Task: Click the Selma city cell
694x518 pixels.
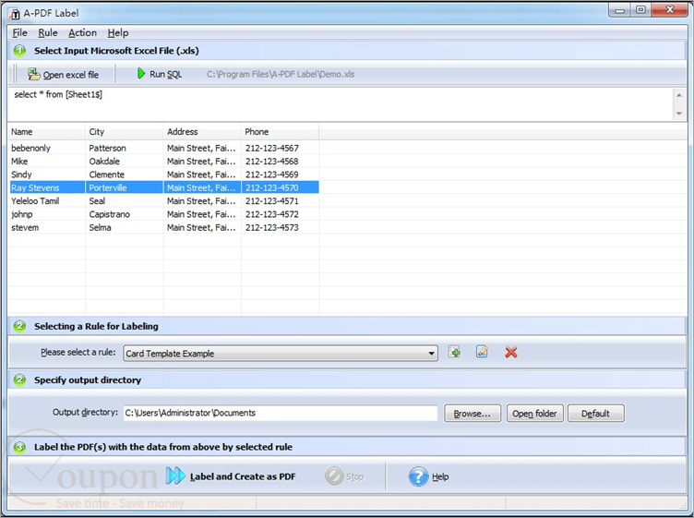Action: 100,227
